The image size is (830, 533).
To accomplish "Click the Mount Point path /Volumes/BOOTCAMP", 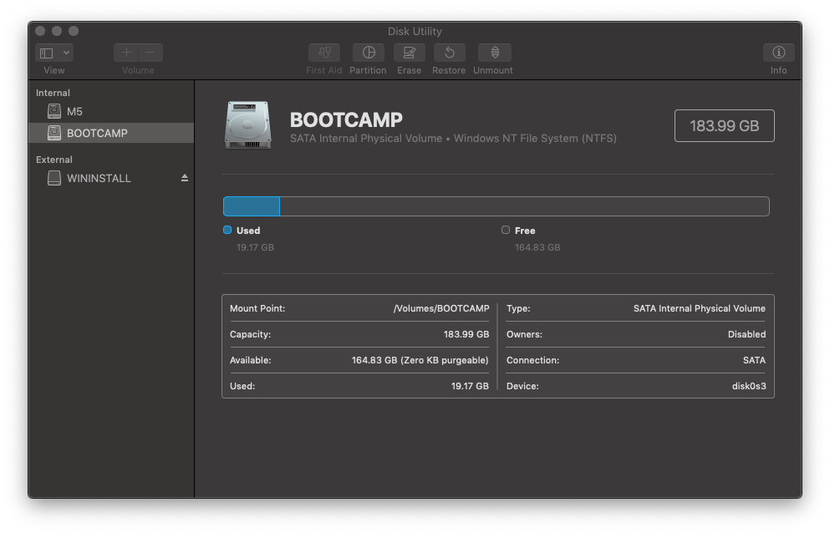I will tap(441, 308).
